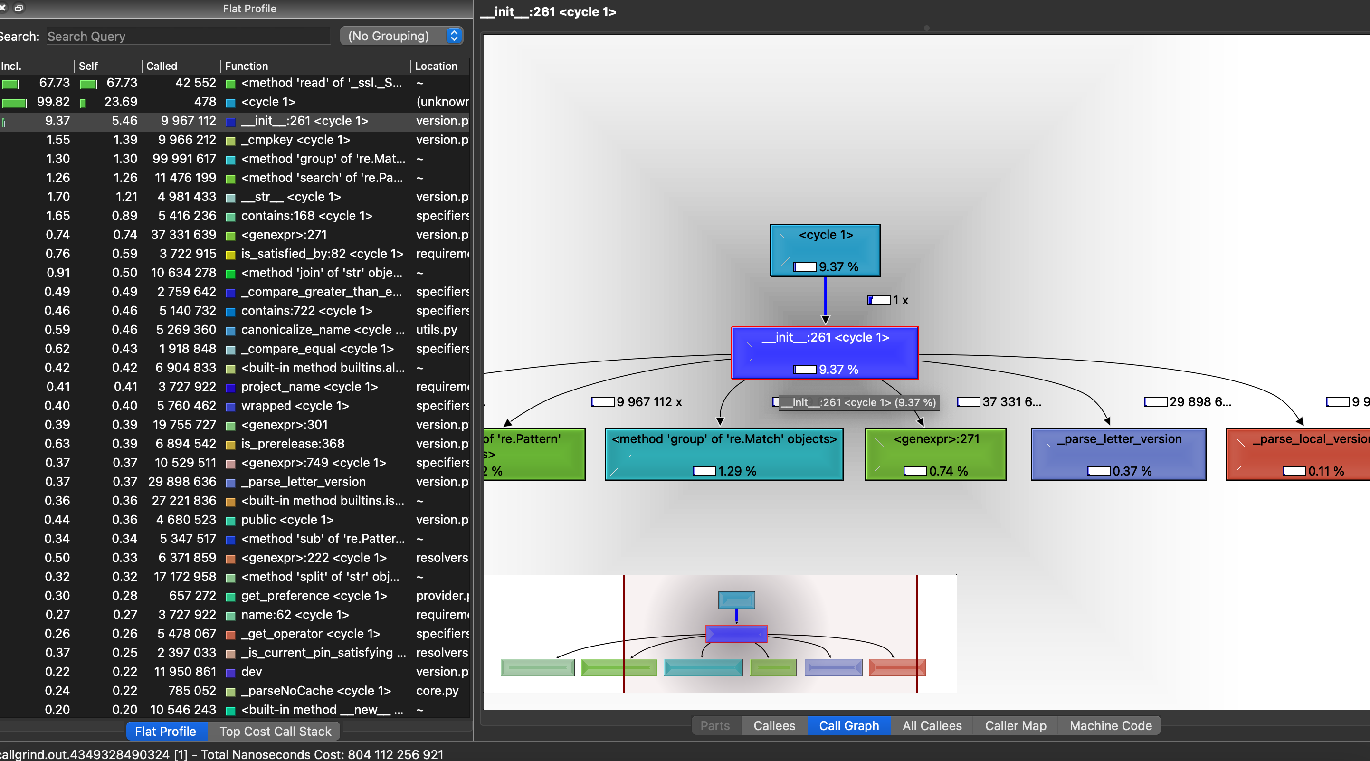Open the Caller Map tab
The width and height of the screenshot is (1370, 761).
coord(1015,726)
